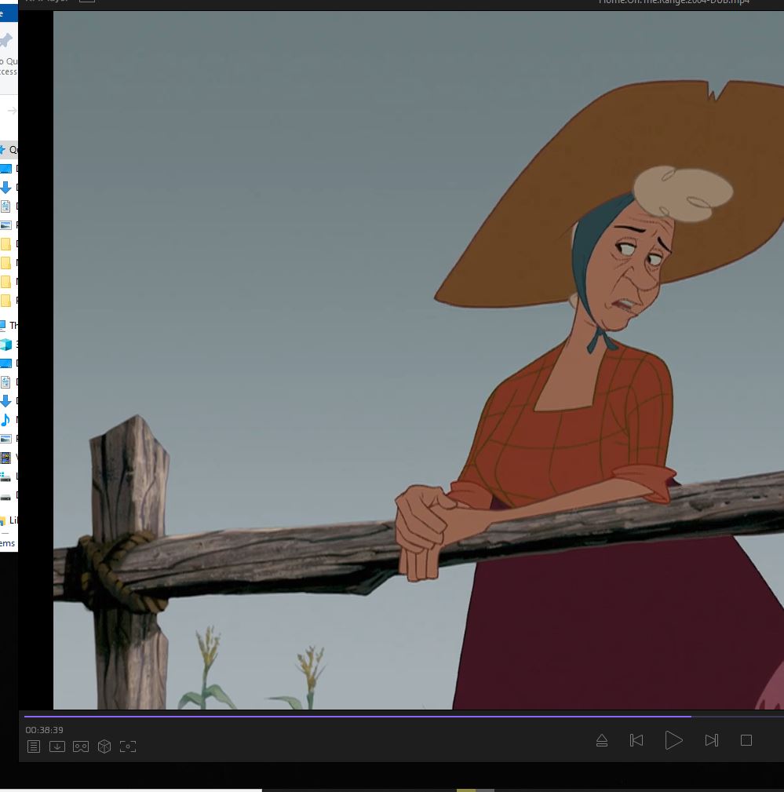Open the Videos filmstrip folder in sidebar
The height and width of the screenshot is (792, 784).
(x=6, y=458)
